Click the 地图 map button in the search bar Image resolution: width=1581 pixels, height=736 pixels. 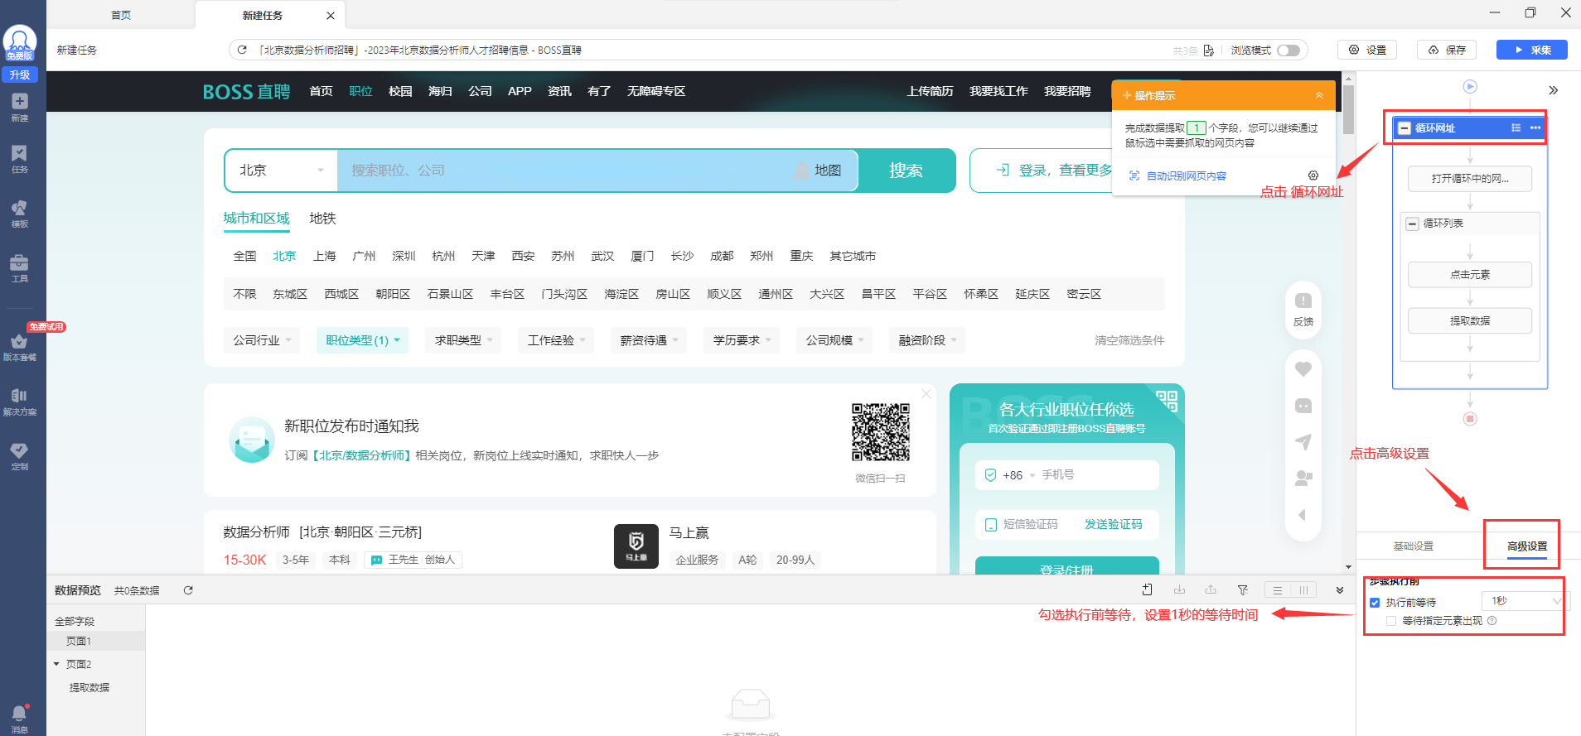819,171
